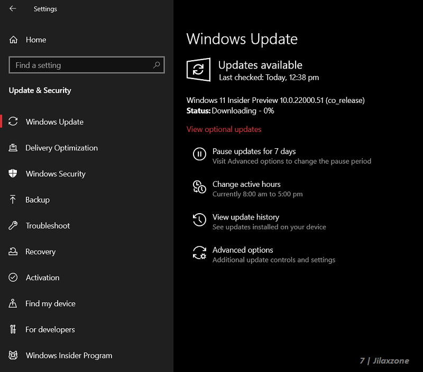The height and width of the screenshot is (372, 423).
Task: Click 'See updates installed on your device' text
Action: (269, 227)
